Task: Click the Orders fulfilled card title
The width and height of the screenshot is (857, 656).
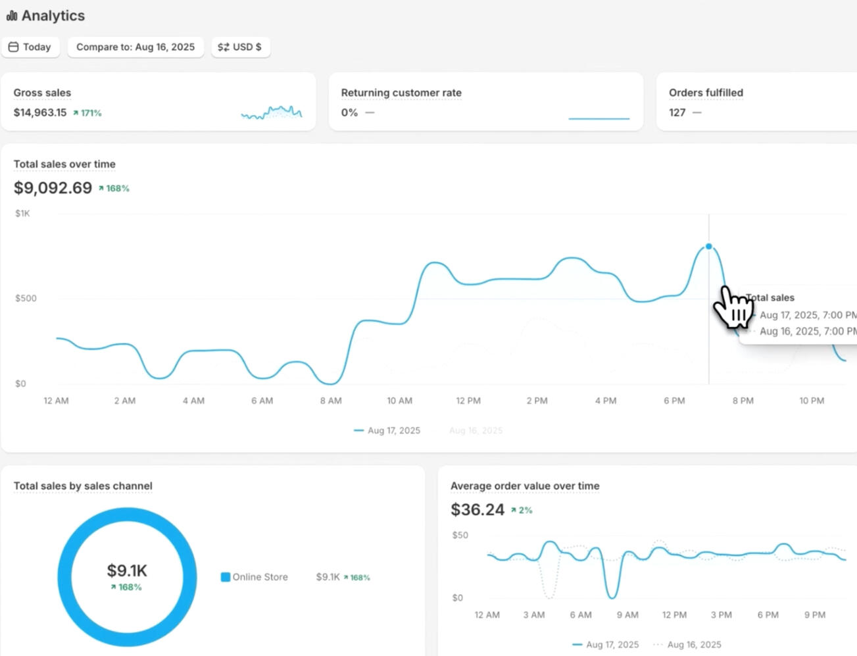Action: 706,93
